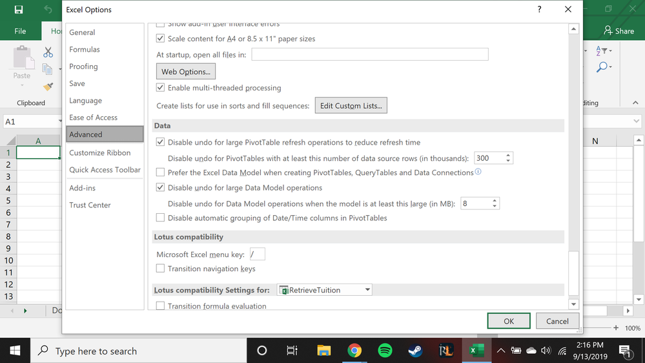Increase Data Model size MB spinner

point(495,200)
